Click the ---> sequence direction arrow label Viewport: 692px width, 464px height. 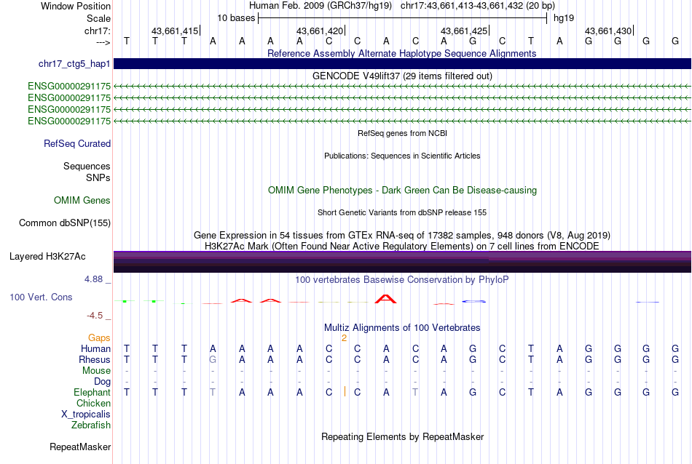pos(103,42)
